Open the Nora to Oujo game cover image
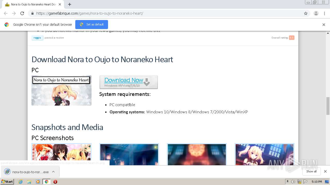Screen dimensions: 330x185 click(61, 90)
